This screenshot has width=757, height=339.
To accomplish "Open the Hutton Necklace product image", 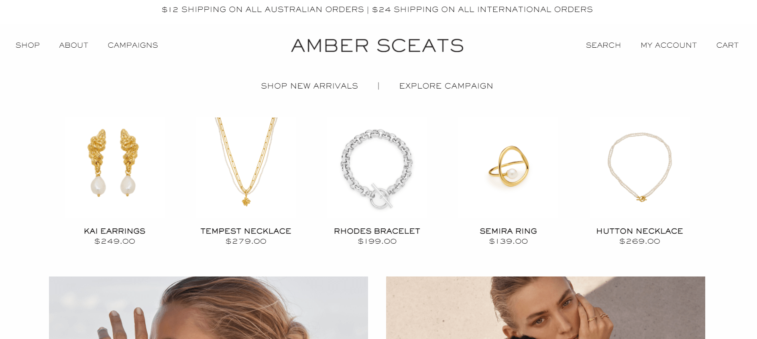I will (x=639, y=167).
